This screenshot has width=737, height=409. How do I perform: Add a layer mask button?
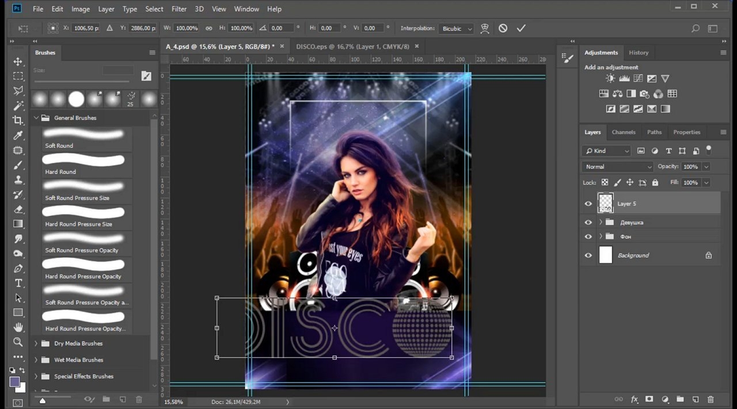pyautogui.click(x=649, y=399)
